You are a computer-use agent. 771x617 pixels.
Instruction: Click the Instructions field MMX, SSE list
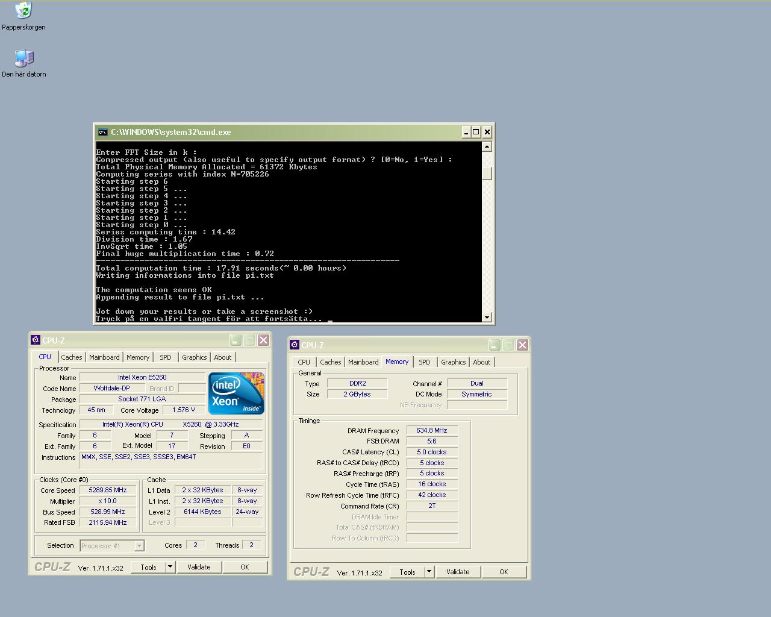[171, 460]
